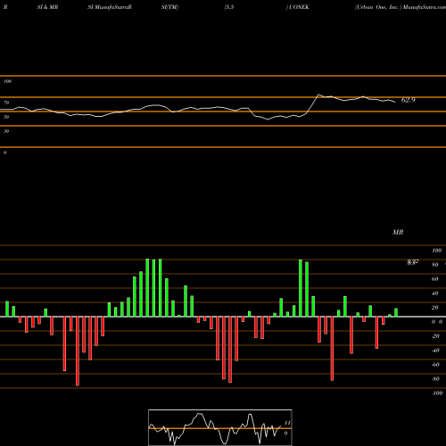Click the 'SI MunafaSutraR' header text
The image size is (446, 446).
(x=110, y=7)
